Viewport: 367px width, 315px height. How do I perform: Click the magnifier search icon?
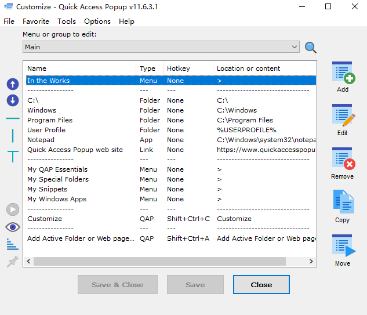(x=311, y=48)
